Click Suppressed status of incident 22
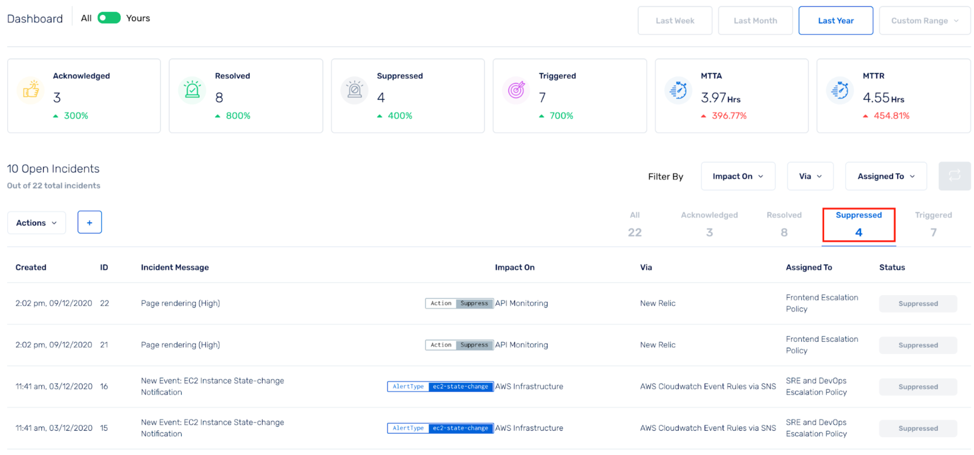This screenshot has width=974, height=455. (918, 303)
